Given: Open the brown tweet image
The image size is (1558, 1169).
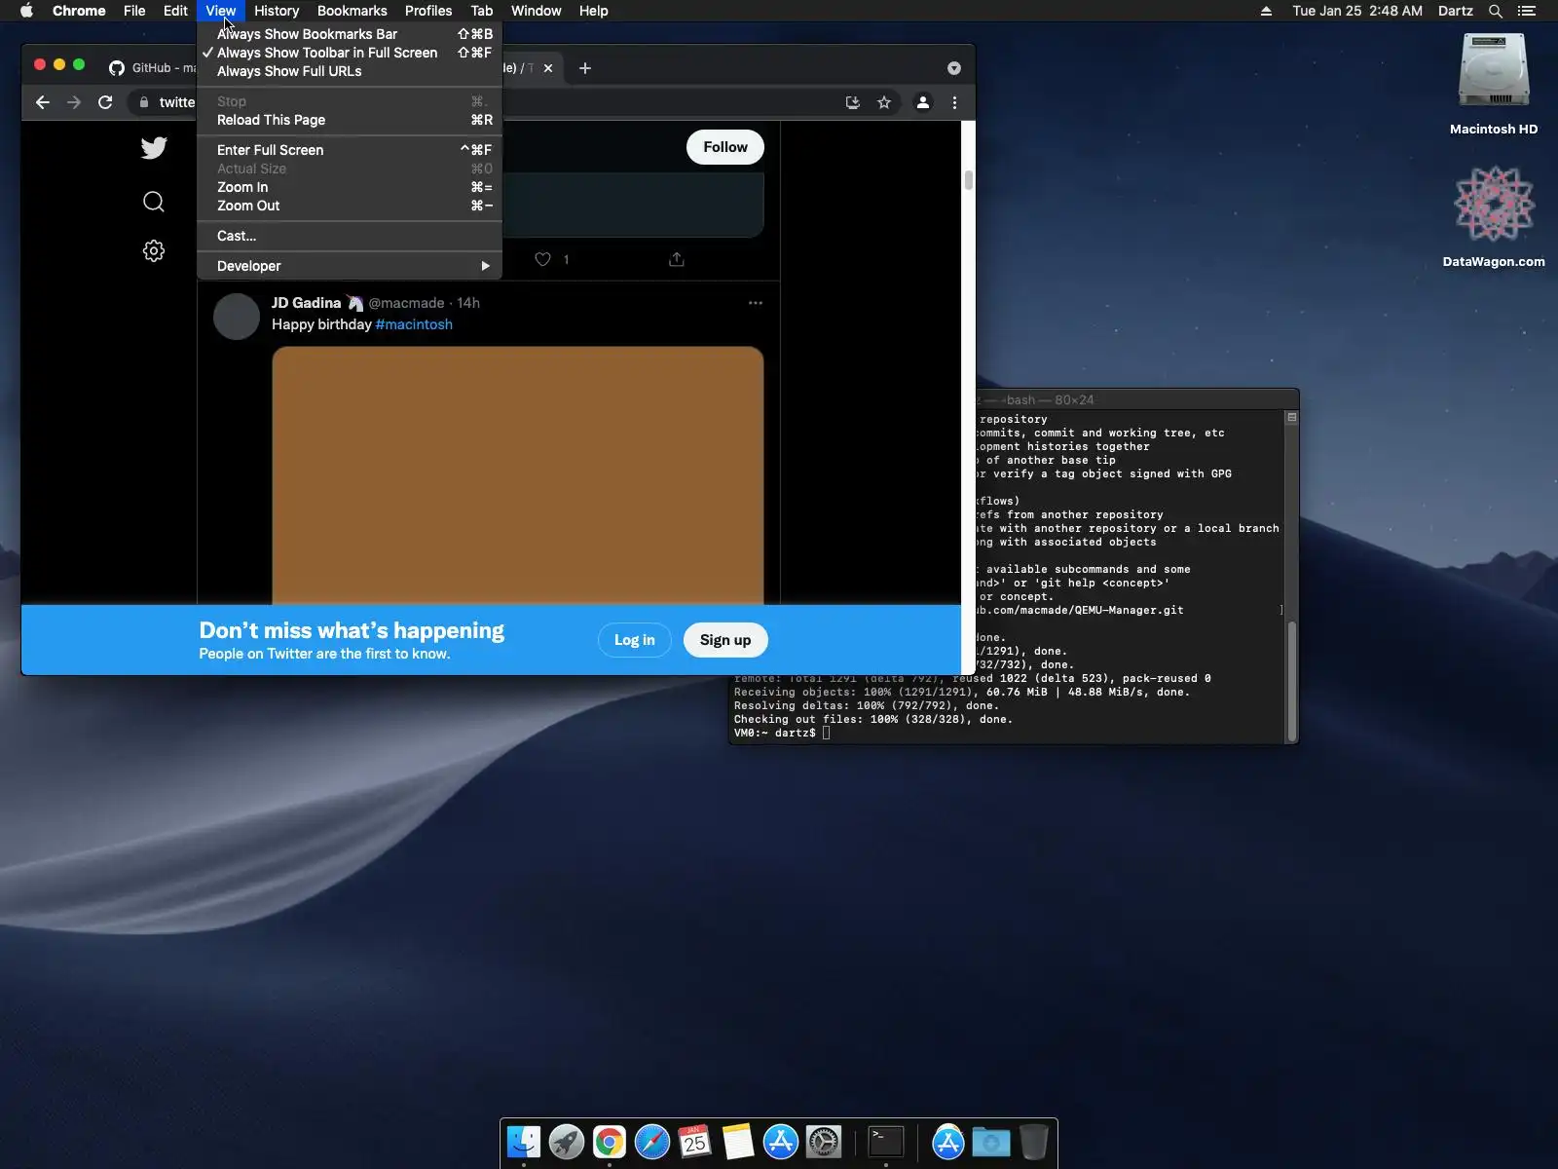Looking at the screenshot, I should [x=518, y=475].
